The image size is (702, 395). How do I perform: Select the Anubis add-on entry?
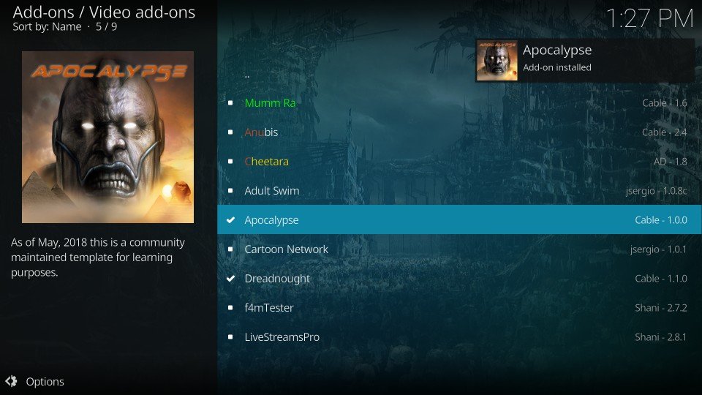point(459,132)
